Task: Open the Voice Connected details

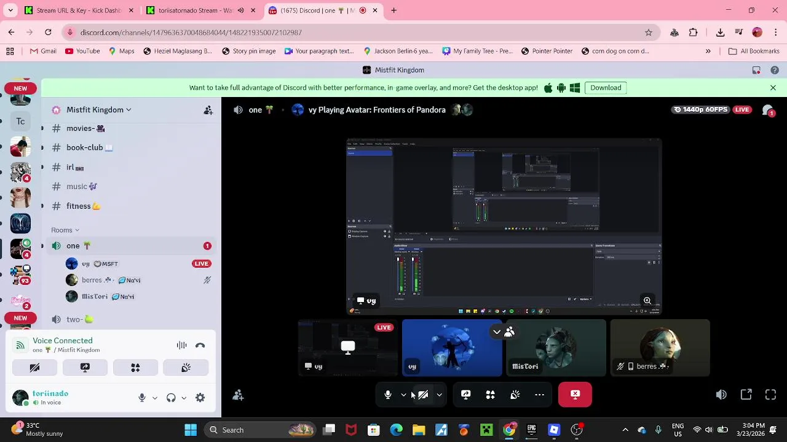Action: [x=63, y=341]
